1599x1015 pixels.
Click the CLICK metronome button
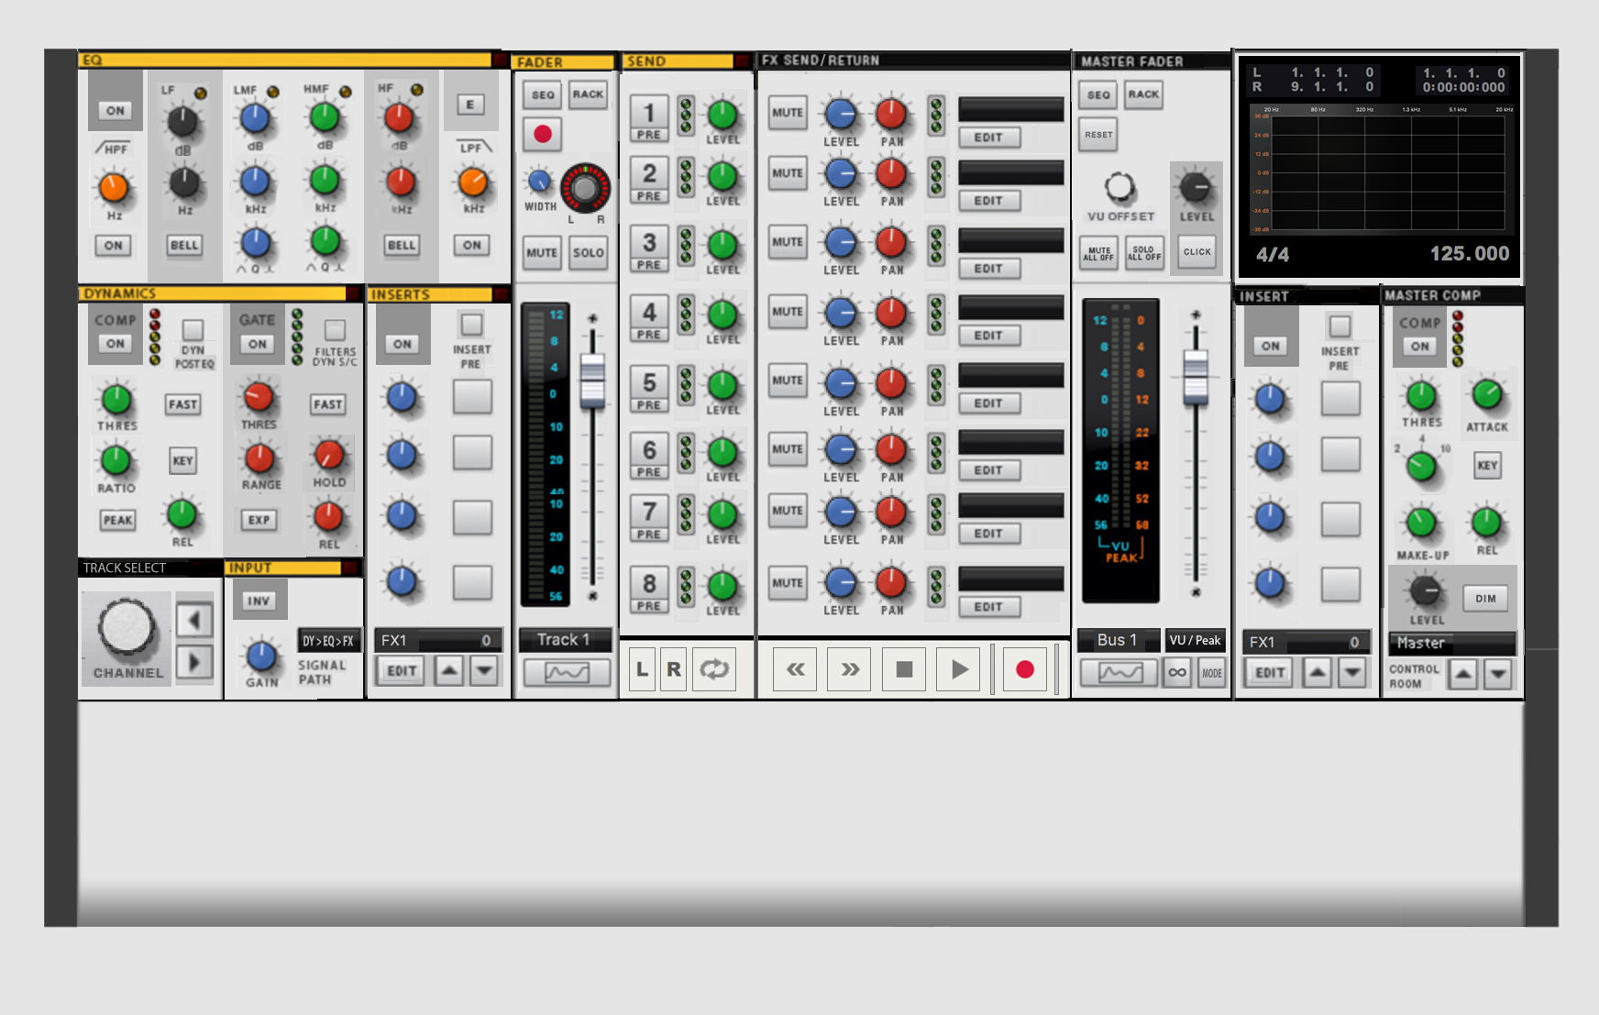[x=1196, y=252]
